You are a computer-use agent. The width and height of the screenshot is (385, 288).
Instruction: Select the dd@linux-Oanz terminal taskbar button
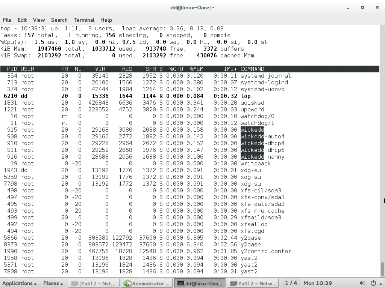200,283
